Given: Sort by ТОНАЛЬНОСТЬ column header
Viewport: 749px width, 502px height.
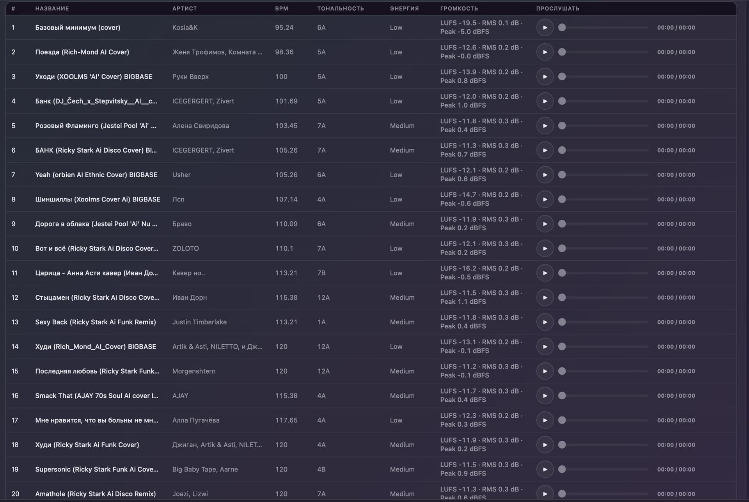Looking at the screenshot, I should coord(341,8).
